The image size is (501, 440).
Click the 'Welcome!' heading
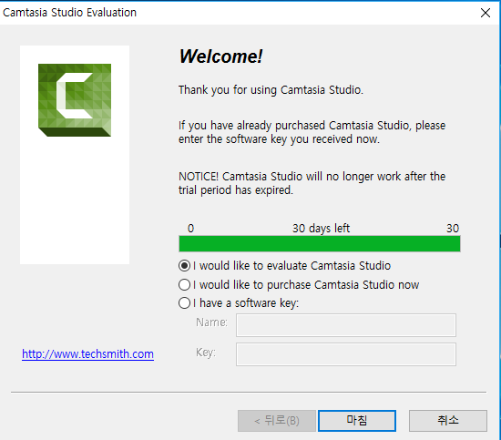click(220, 56)
